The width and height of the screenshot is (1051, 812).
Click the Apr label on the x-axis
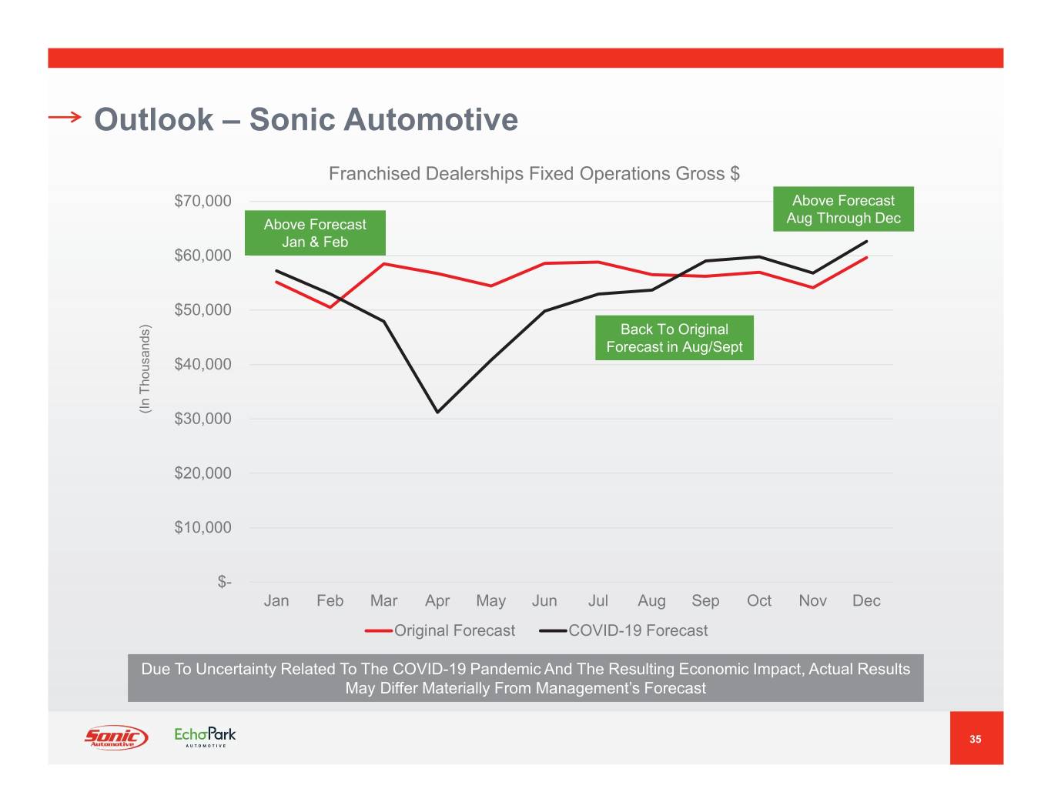(437, 601)
